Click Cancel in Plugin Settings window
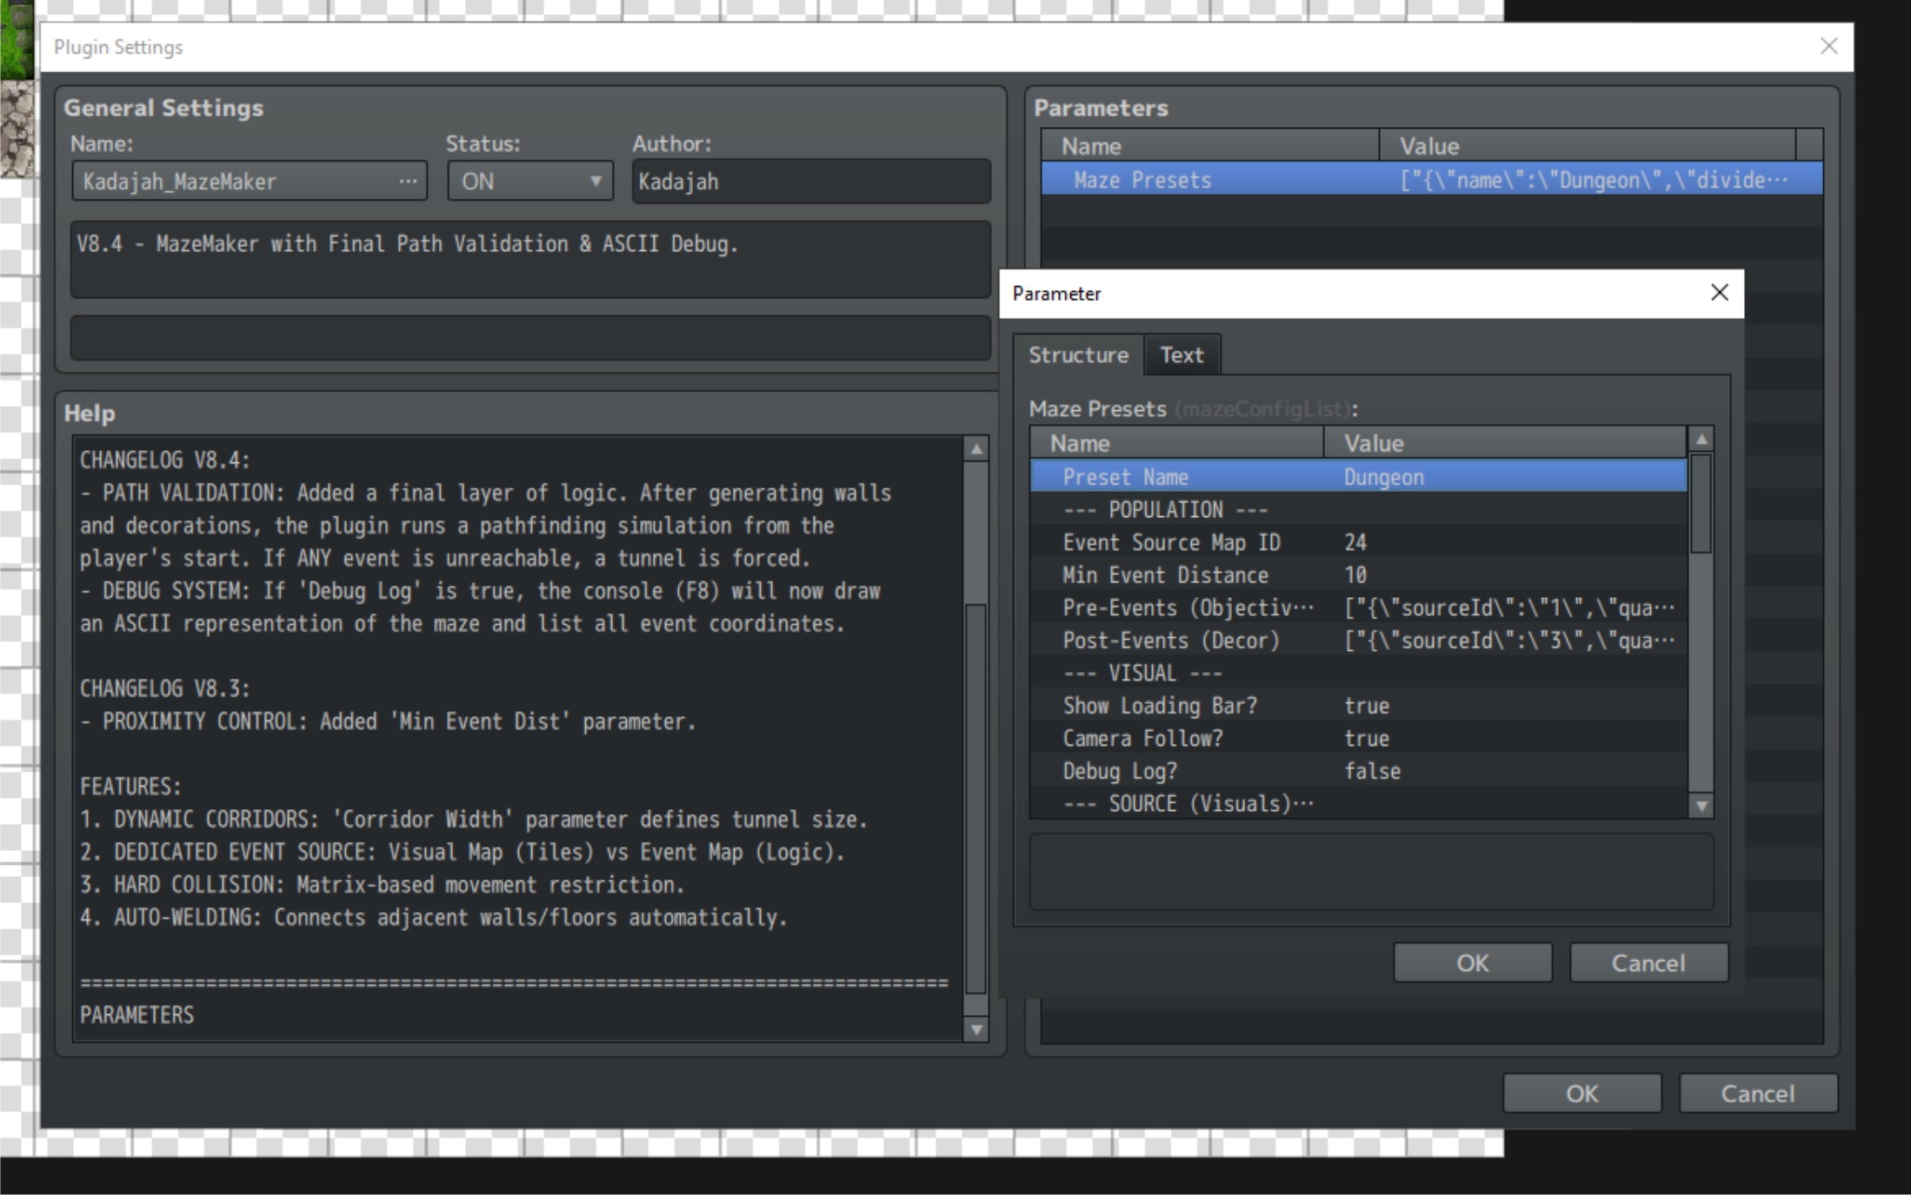Viewport: 1911px width, 1195px height. [x=1758, y=1093]
